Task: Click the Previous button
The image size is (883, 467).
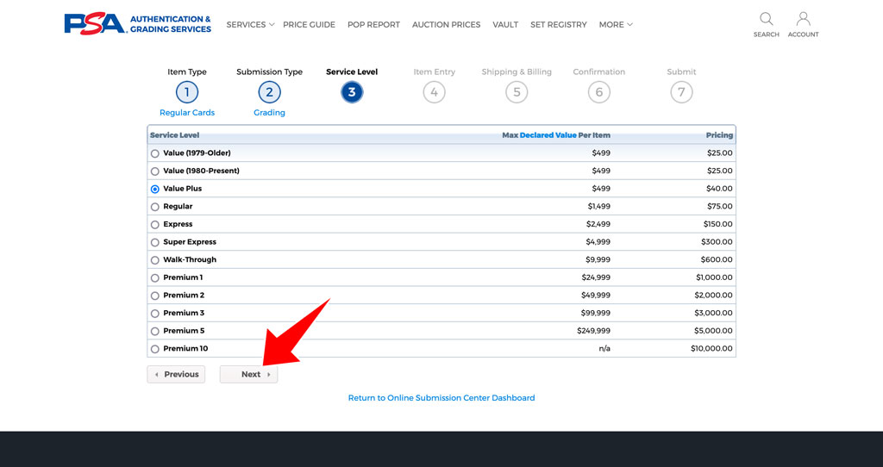Action: click(176, 374)
